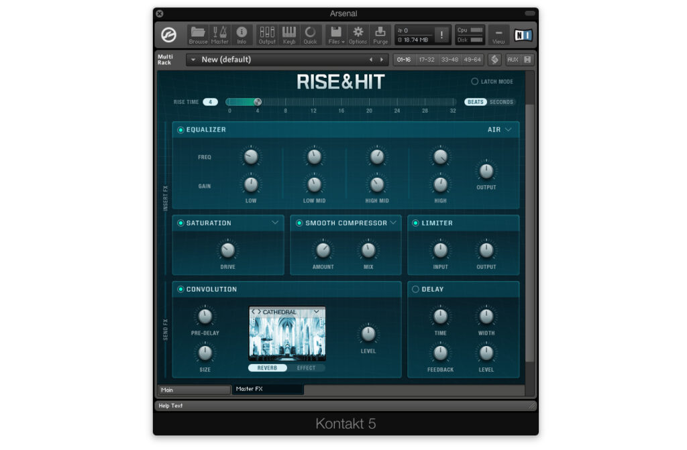687x450 pixels.
Task: Open the Cathedral impulse dropdown
Action: point(317,312)
